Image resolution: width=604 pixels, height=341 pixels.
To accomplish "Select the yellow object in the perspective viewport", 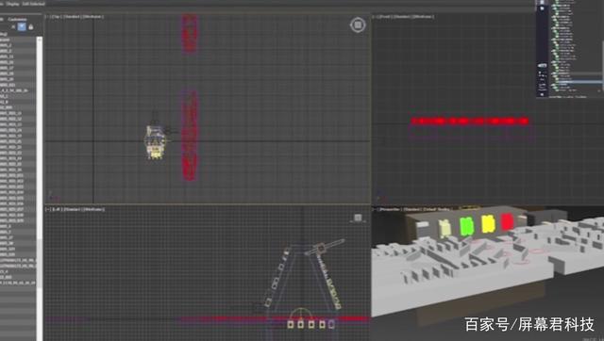I will click(x=488, y=224).
